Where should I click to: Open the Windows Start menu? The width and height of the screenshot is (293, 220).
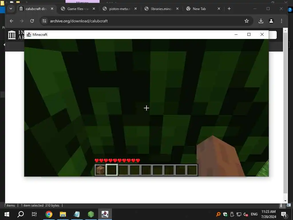7,214
